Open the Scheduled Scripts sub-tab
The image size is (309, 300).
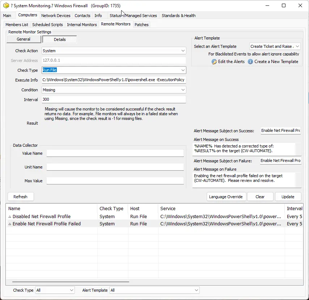47,25
